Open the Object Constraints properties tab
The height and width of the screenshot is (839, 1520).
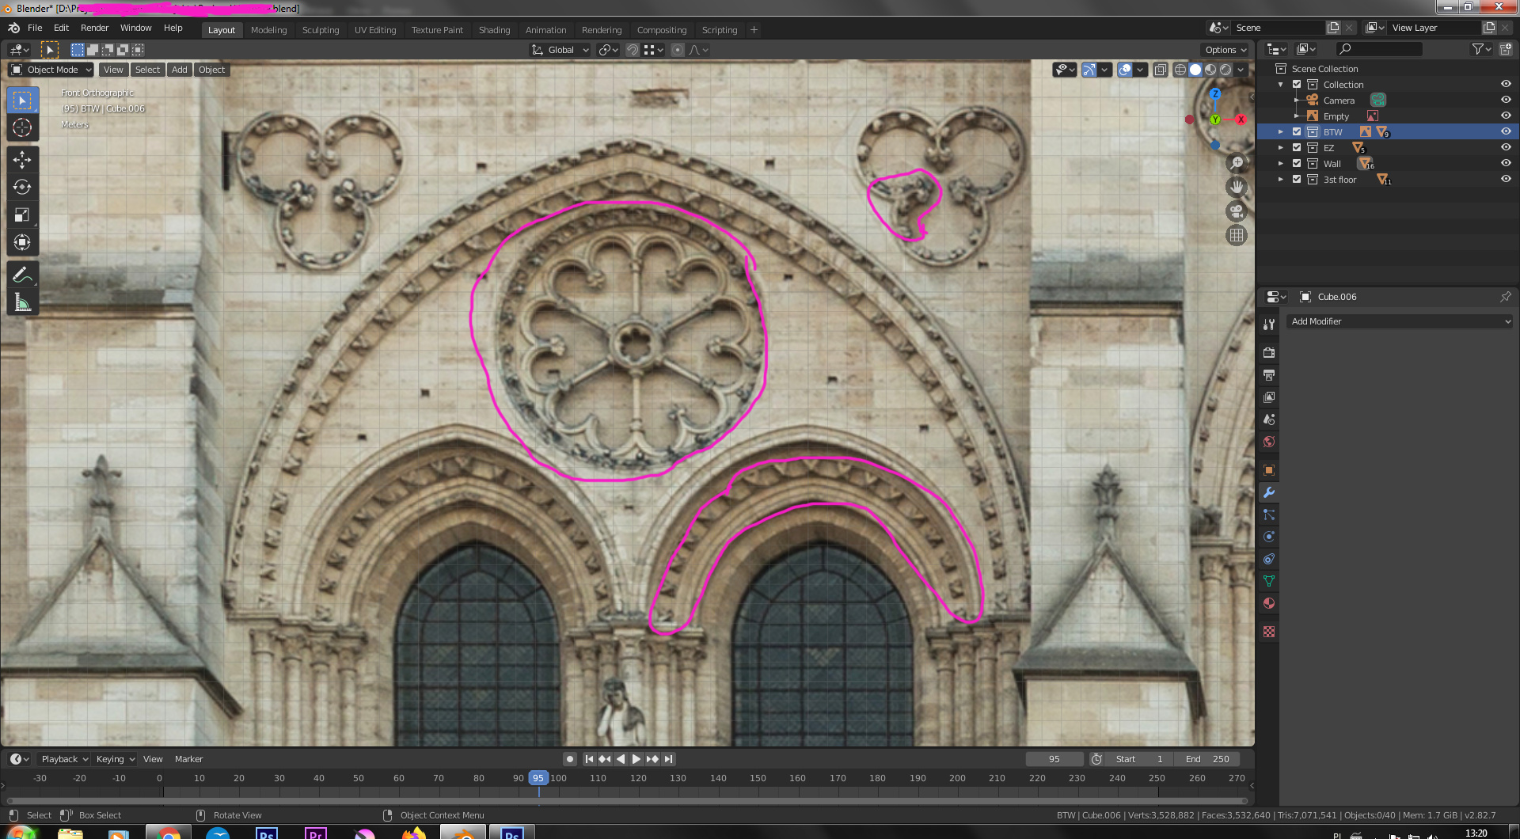[1269, 559]
